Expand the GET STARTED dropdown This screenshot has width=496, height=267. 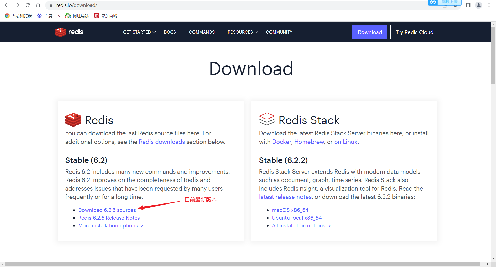(139, 32)
